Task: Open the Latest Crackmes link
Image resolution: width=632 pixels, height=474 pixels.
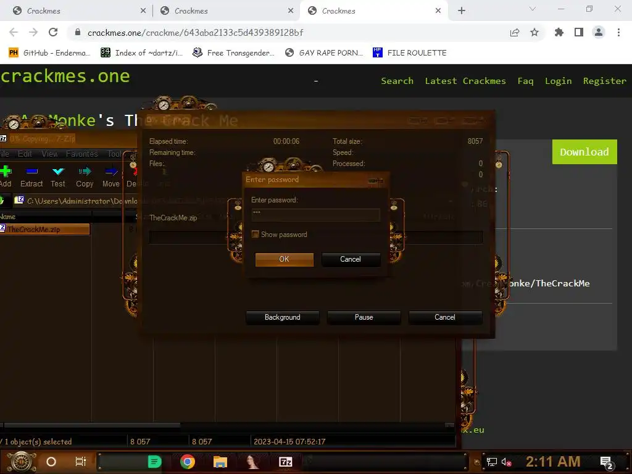Action: click(x=465, y=81)
